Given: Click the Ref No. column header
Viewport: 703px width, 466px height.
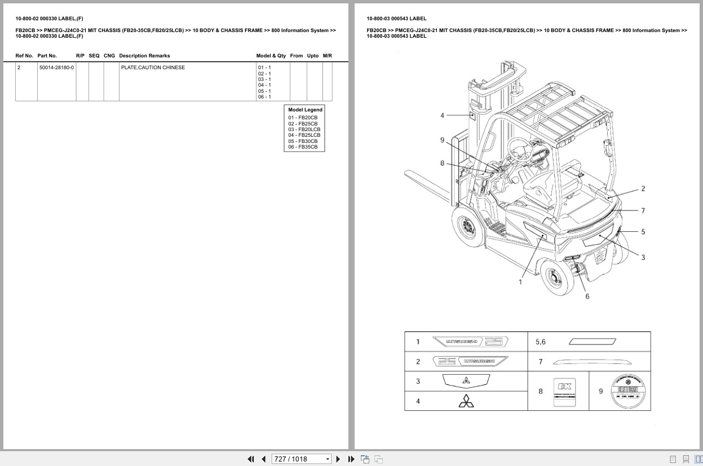Looking at the screenshot, I should pos(24,56).
